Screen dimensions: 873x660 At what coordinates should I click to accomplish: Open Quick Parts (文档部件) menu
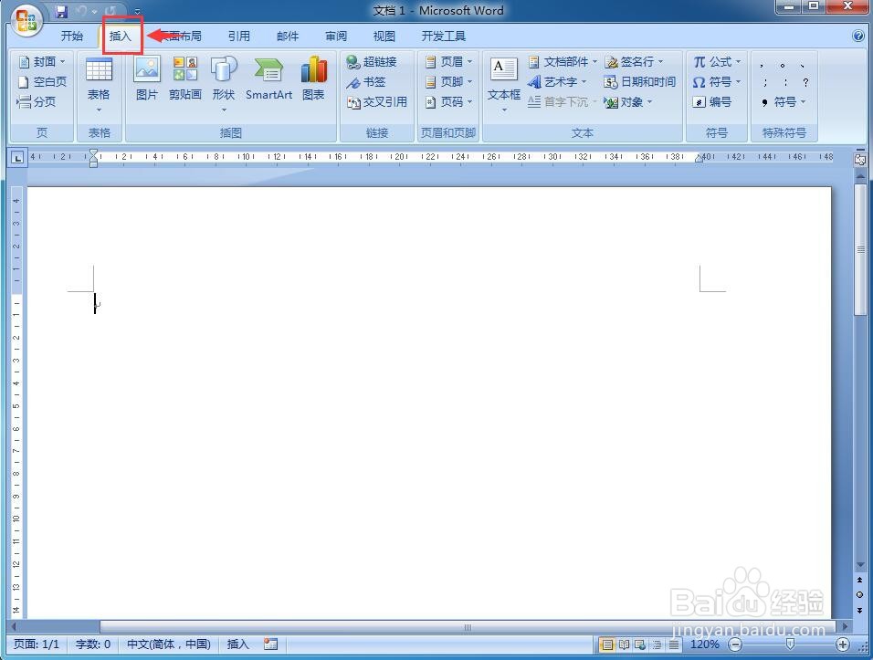(563, 61)
